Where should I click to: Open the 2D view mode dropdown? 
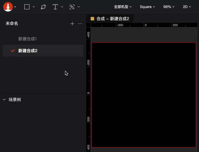(187, 7)
